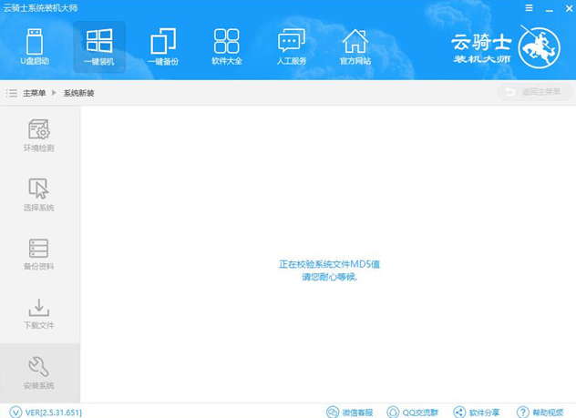Open the U盘启动 tool

pyautogui.click(x=35, y=47)
